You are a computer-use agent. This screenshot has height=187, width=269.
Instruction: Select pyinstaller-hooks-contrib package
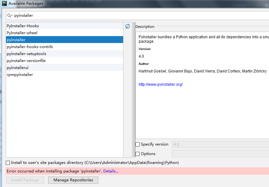tap(65, 47)
